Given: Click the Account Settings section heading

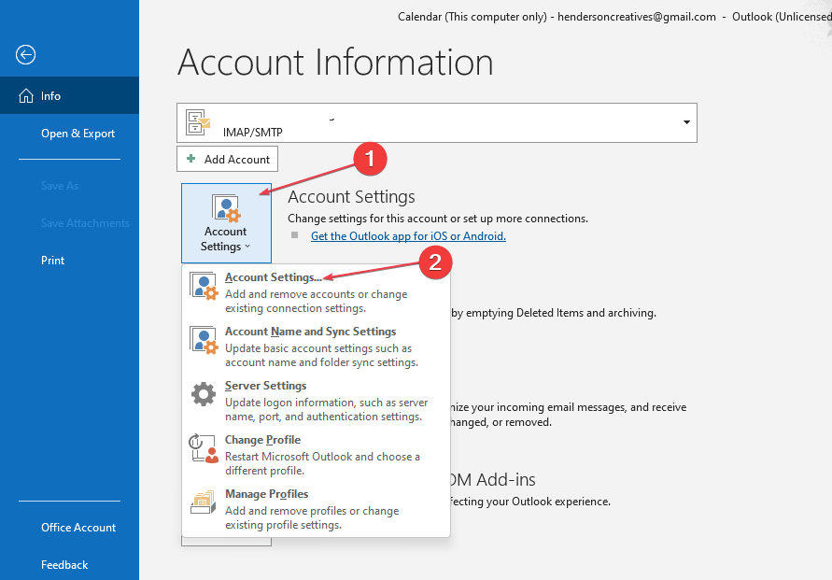Looking at the screenshot, I should click(x=351, y=197).
